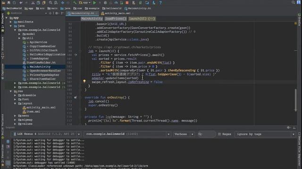This screenshot has height=169, width=302.
Task: Select DiffUtilCallback in project tree
Action: point(43,50)
